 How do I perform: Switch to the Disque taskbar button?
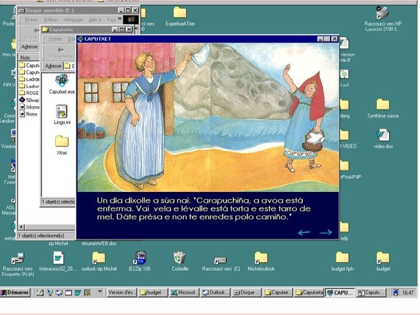click(247, 292)
